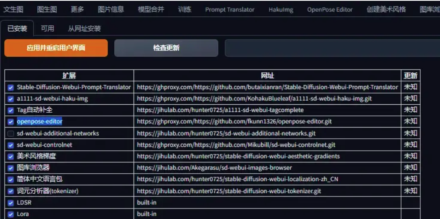
Task: Toggle the sd-webui-controlnet checkbox
Action: click(11, 145)
